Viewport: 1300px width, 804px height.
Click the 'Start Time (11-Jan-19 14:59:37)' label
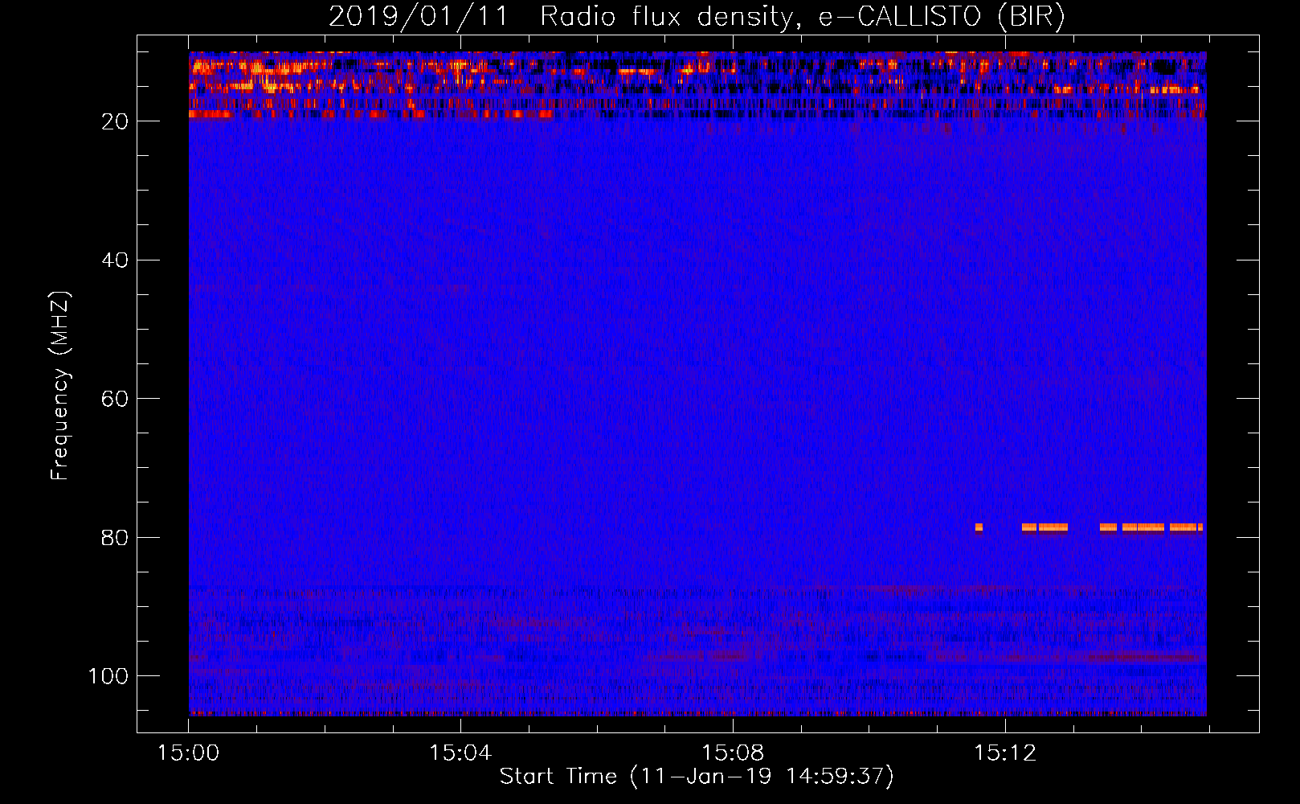pos(697,777)
